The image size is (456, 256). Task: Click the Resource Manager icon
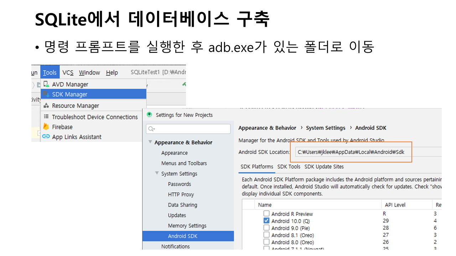(x=46, y=106)
